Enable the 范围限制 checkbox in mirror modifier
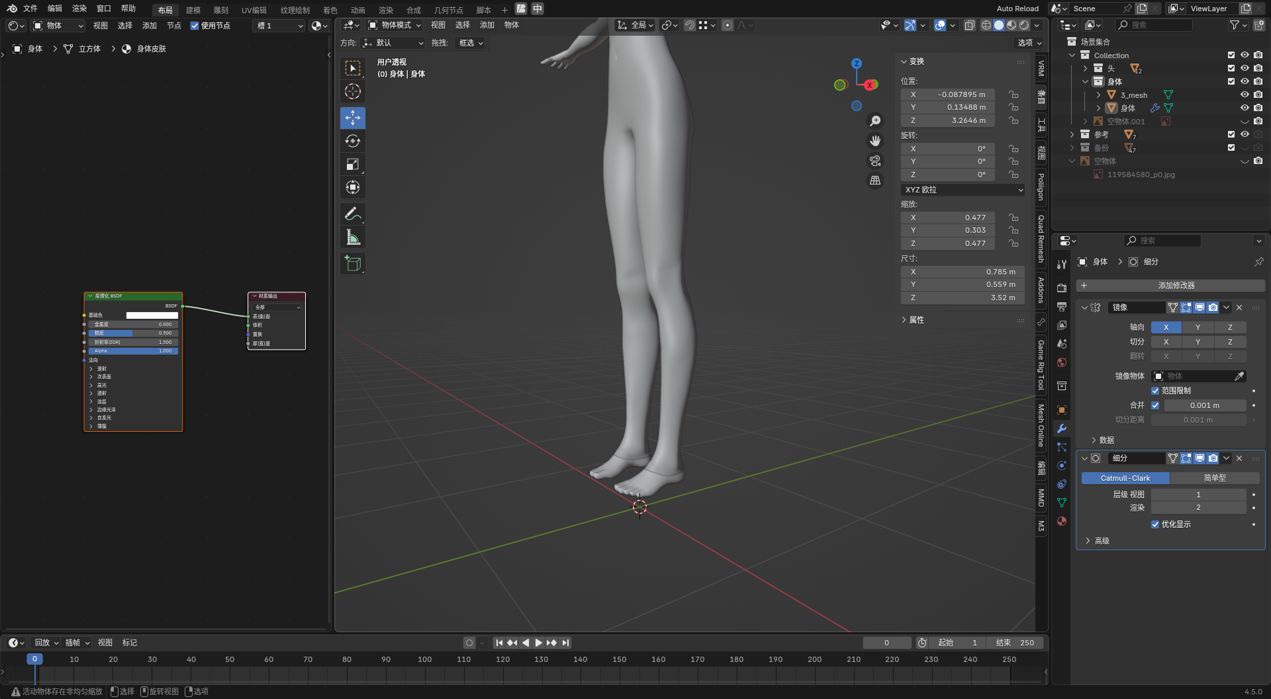The image size is (1271, 699). (1155, 391)
